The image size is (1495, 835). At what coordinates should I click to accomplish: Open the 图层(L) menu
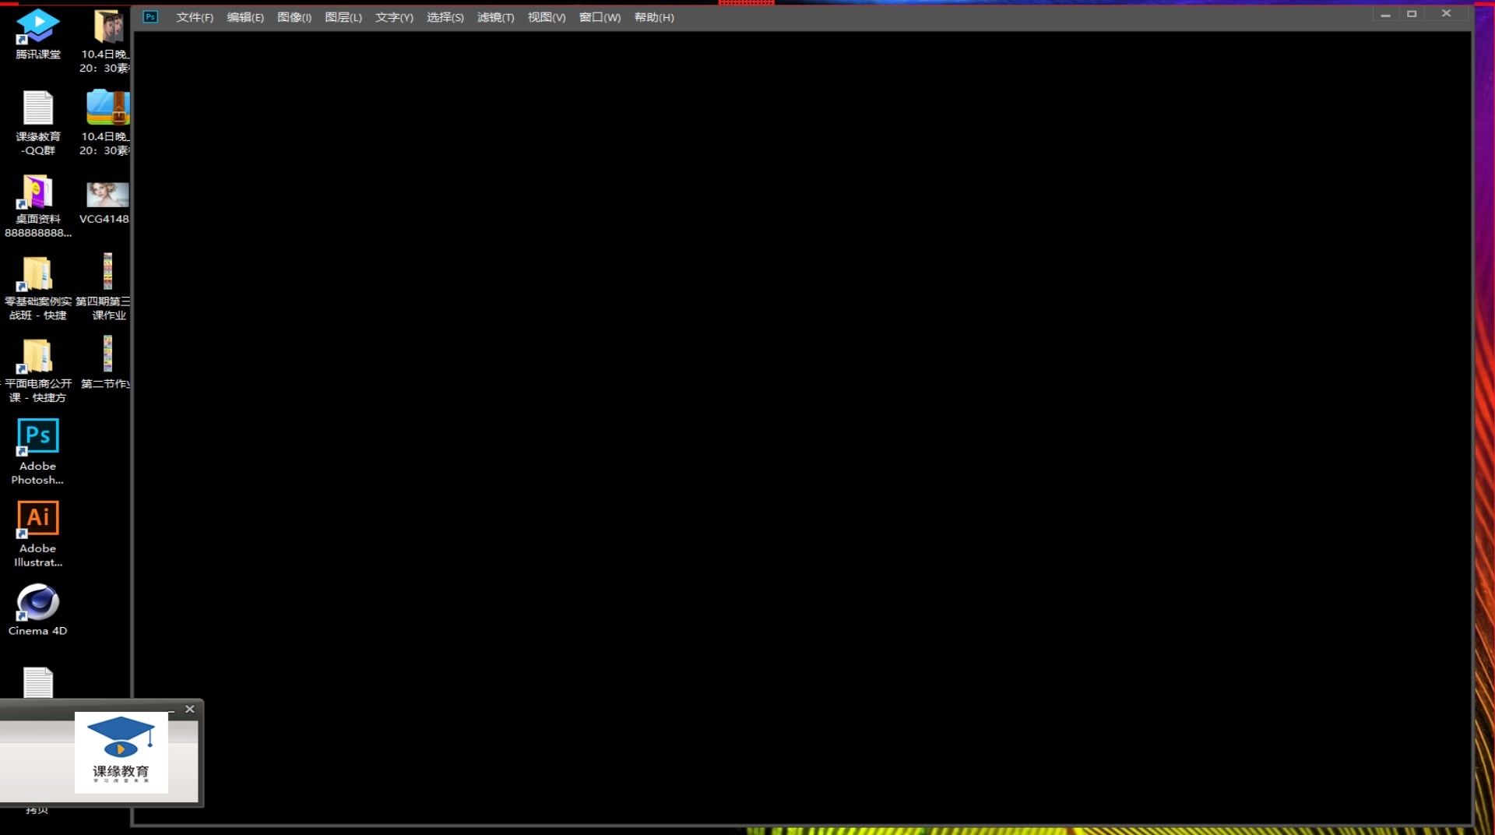[343, 17]
